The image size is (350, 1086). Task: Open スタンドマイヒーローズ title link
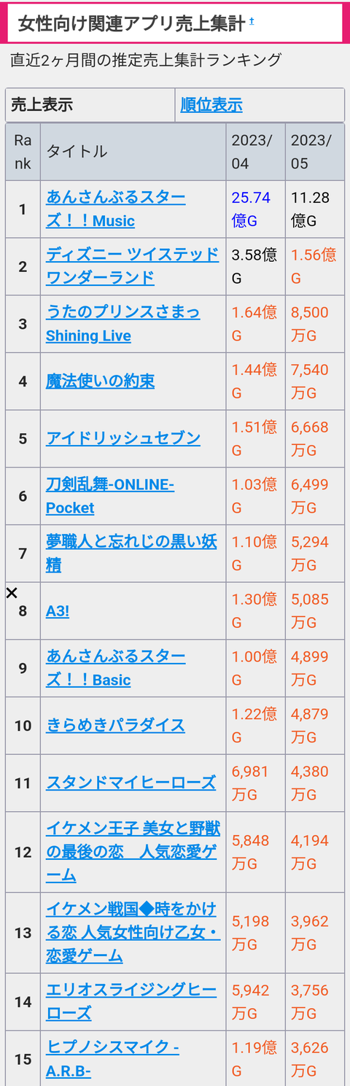131,783
